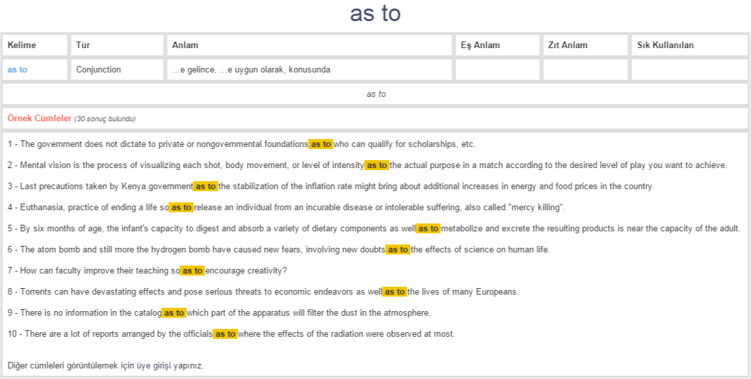Click the Turkish meaning "…e gelince" cell
The width and height of the screenshot is (751, 379).
click(x=251, y=70)
